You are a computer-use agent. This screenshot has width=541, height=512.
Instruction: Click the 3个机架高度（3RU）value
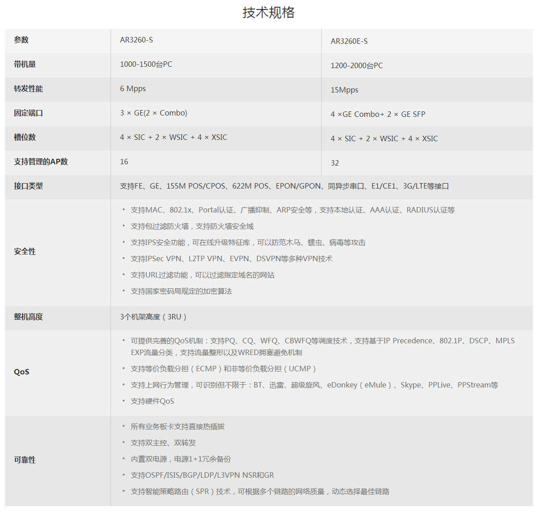153,317
